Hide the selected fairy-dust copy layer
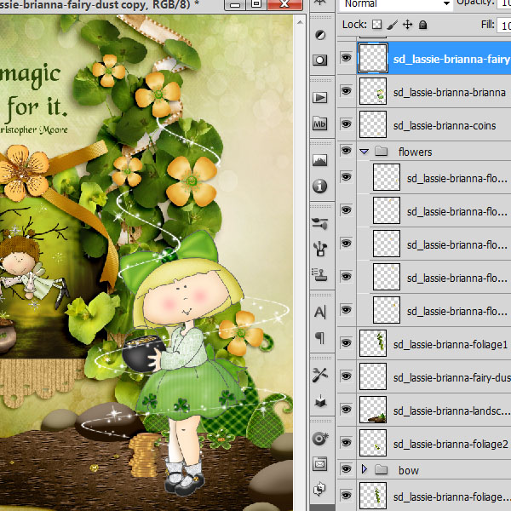This screenshot has width=511, height=511. click(346, 58)
